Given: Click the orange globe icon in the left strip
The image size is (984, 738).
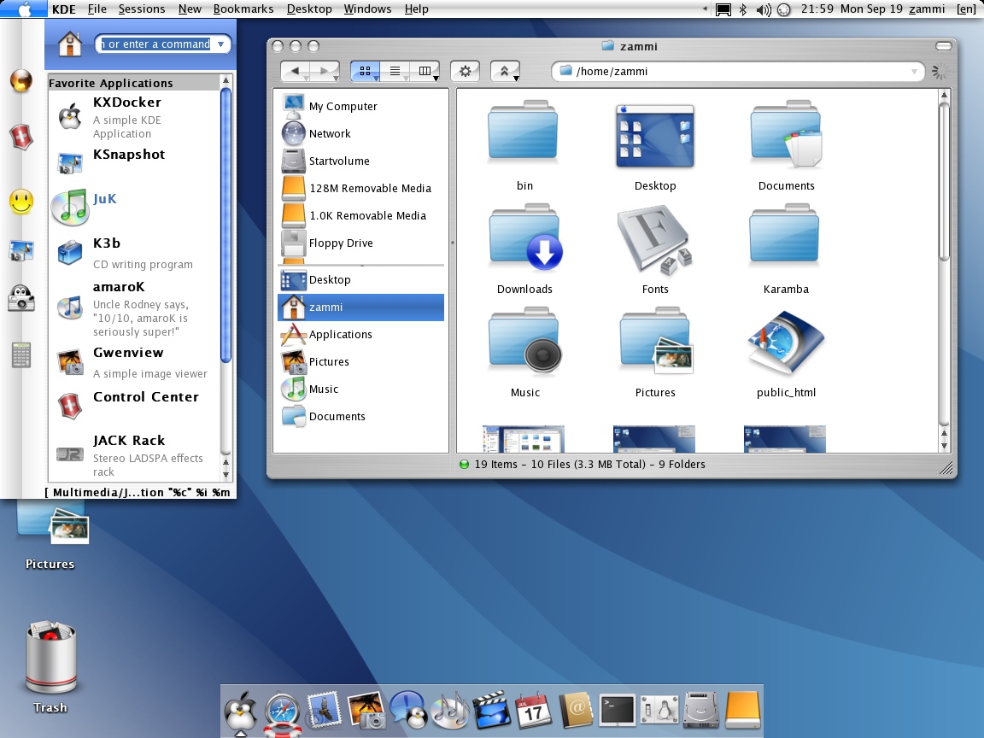Looking at the screenshot, I should click(x=21, y=80).
